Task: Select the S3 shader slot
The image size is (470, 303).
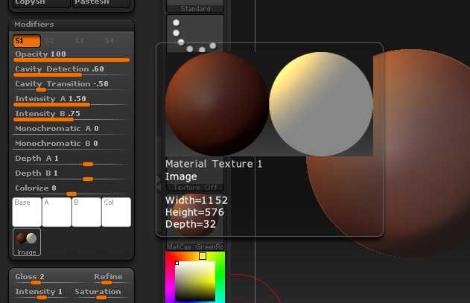Action: click(80, 41)
